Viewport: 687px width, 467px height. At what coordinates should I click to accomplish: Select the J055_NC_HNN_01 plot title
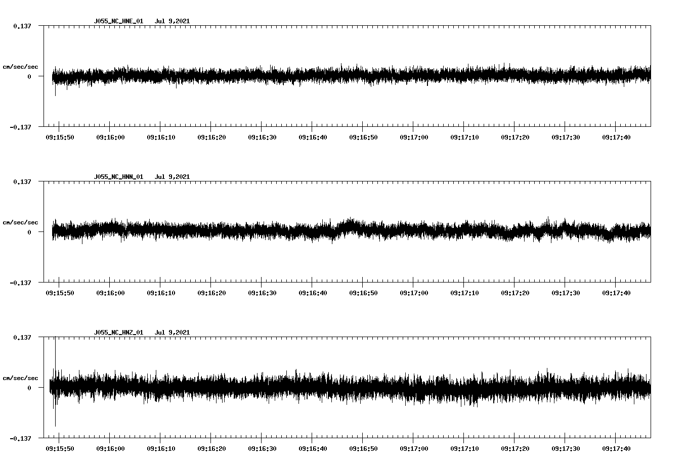(x=118, y=177)
